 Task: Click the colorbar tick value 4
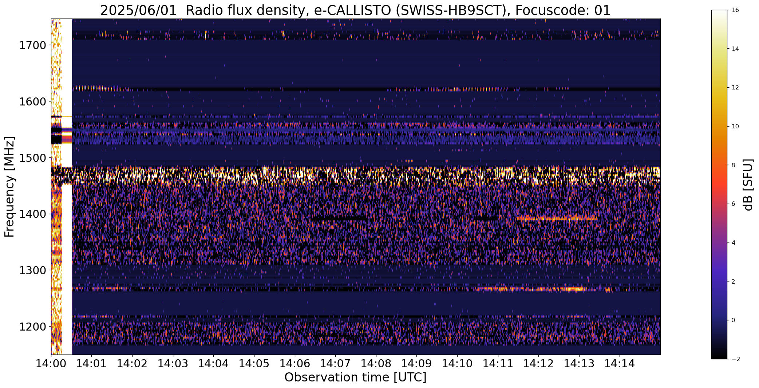[x=733, y=243]
